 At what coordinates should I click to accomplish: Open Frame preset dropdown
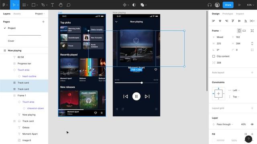(216, 31)
